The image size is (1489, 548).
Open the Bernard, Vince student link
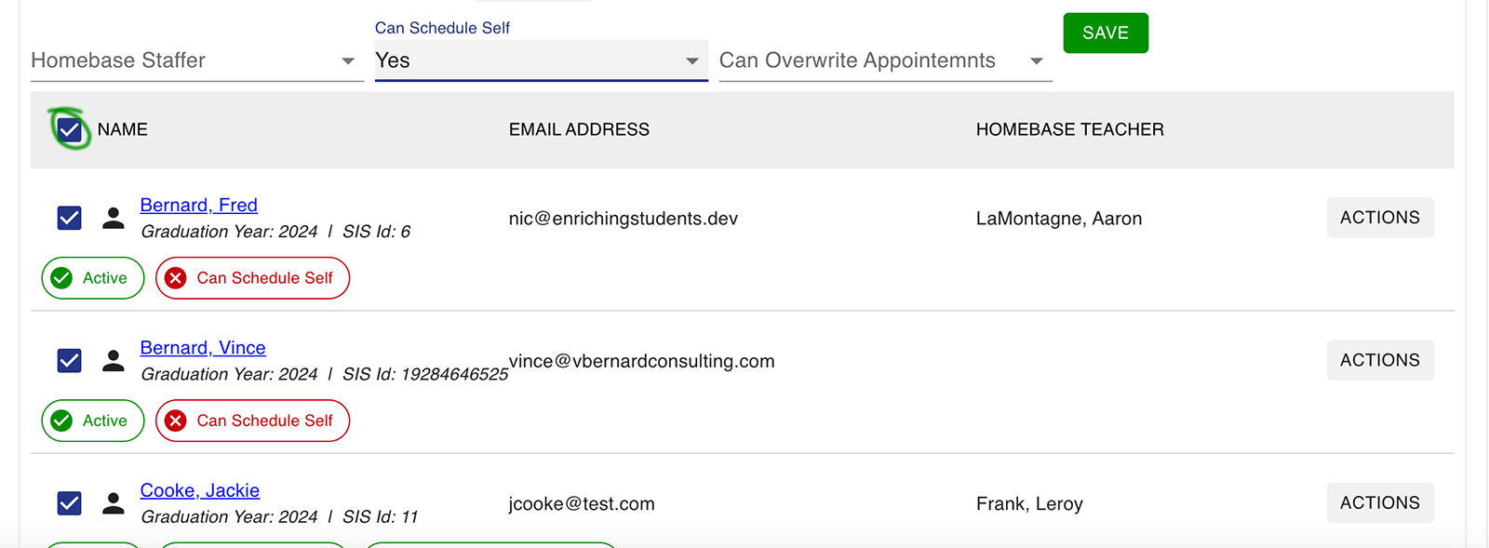203,347
